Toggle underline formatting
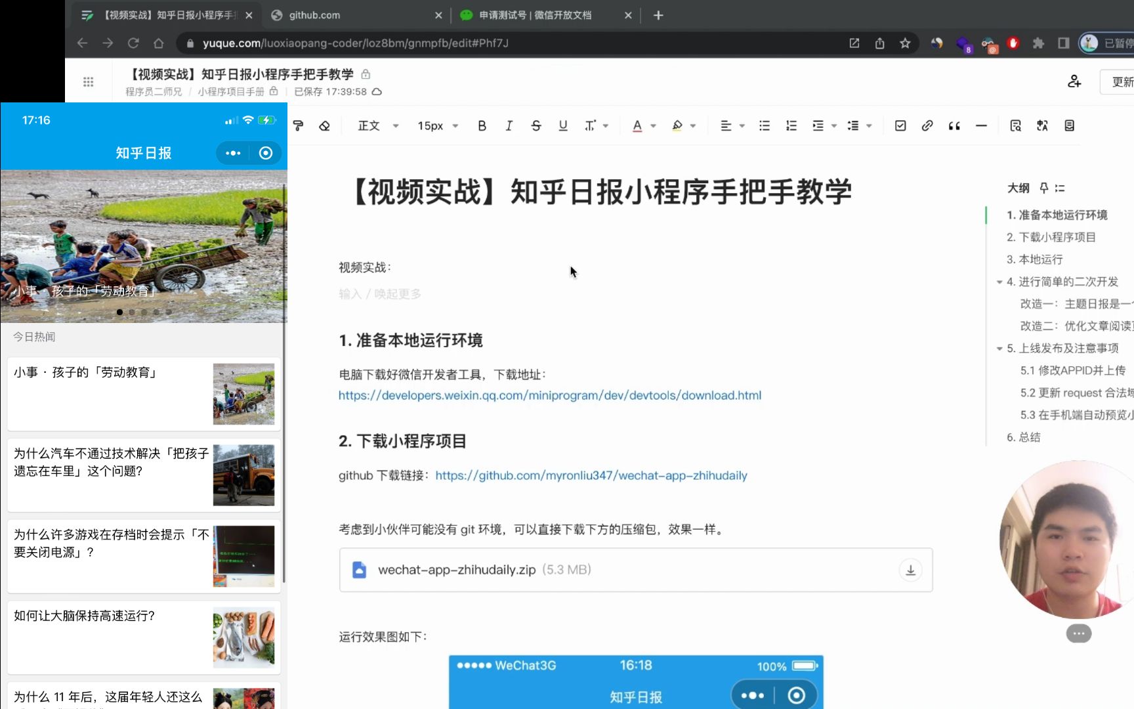Image resolution: width=1134 pixels, height=709 pixels. pyautogui.click(x=563, y=125)
